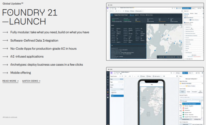Open the WATCH DEMO link
206x125 pixels.
click(31, 81)
